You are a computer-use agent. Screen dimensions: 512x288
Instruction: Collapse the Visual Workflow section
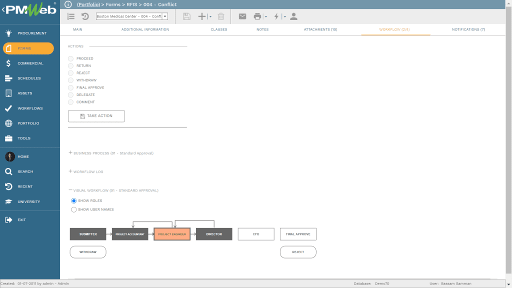[x=70, y=190]
